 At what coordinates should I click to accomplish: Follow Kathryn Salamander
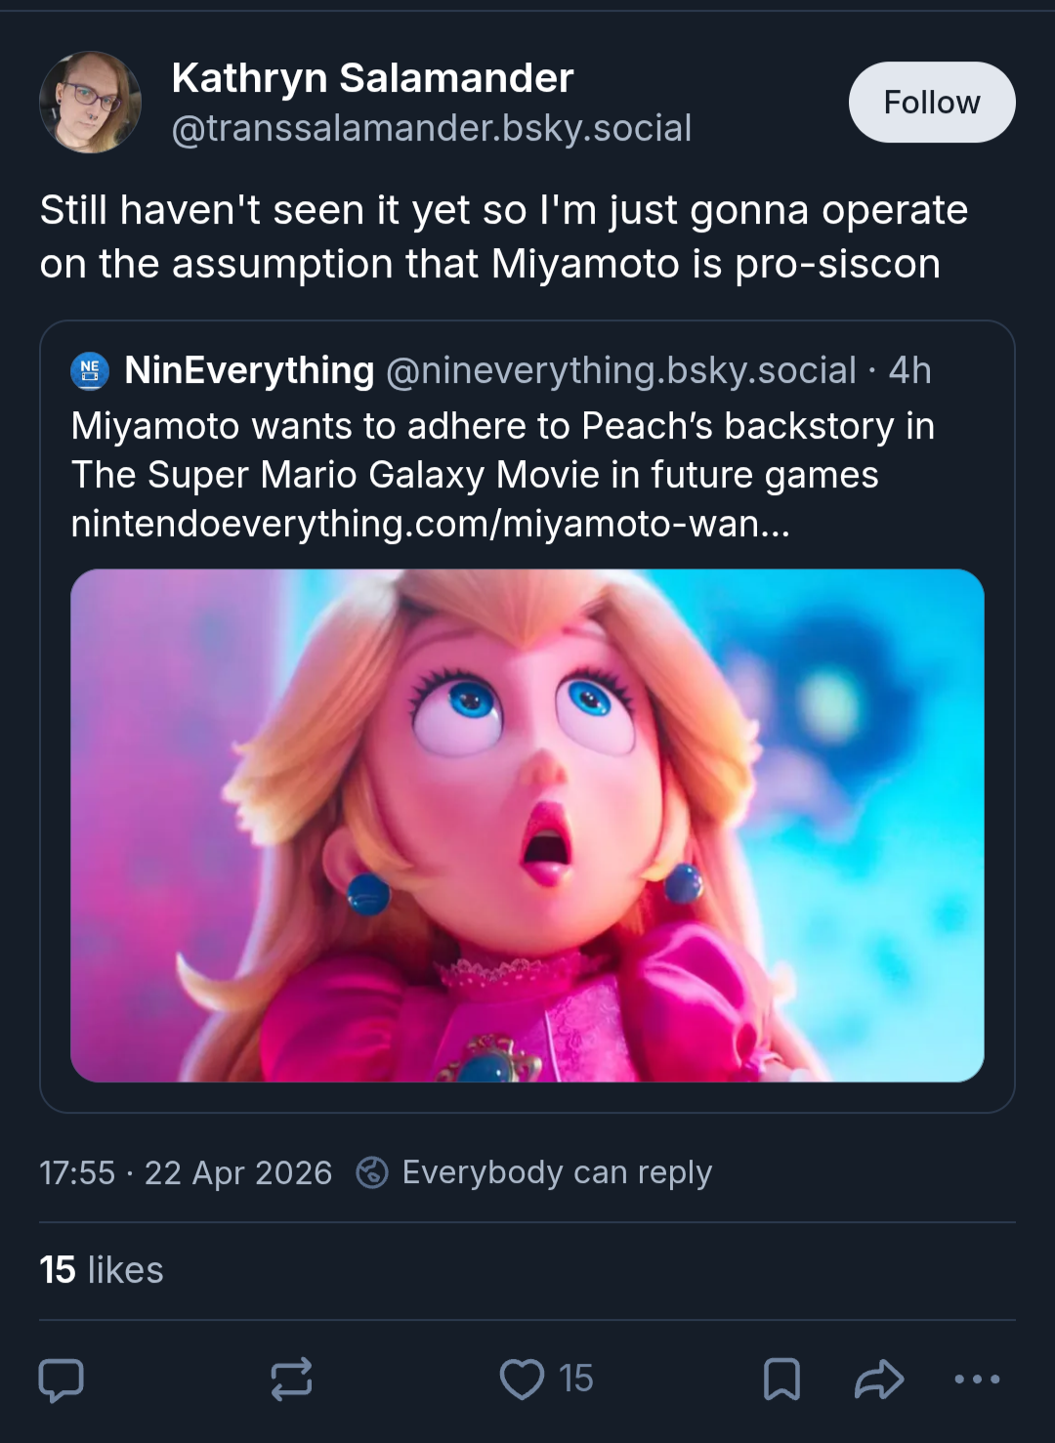point(932,103)
